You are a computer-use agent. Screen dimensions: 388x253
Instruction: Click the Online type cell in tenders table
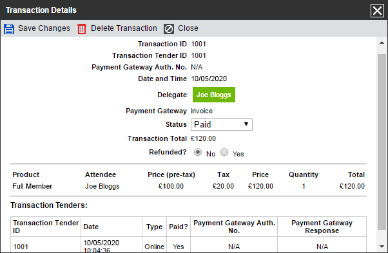point(155,247)
